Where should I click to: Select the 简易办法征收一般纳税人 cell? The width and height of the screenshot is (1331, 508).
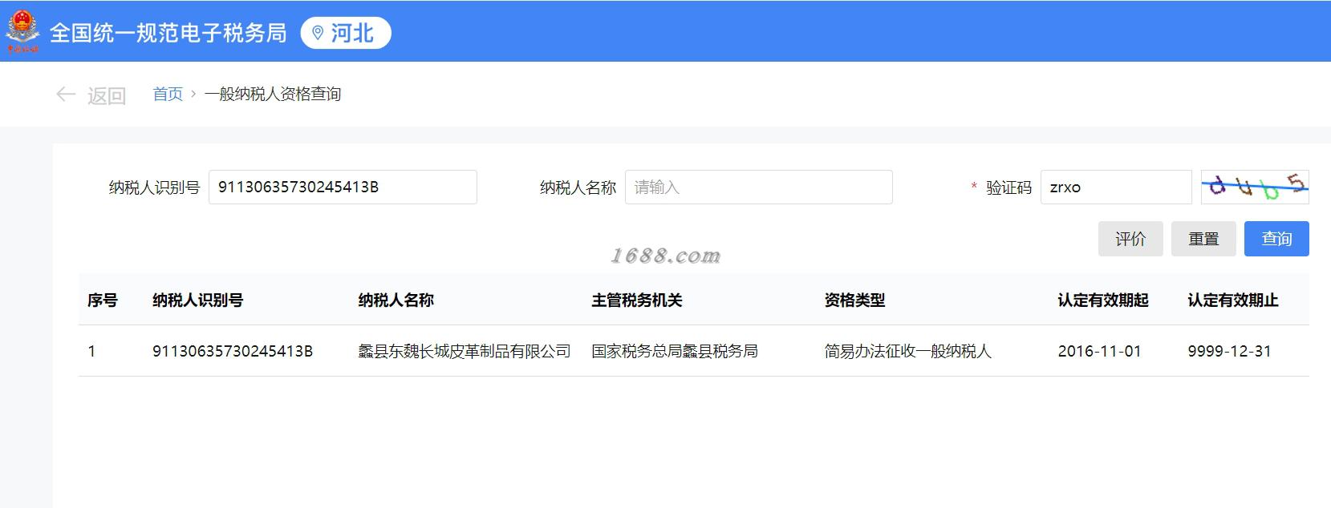click(x=908, y=351)
